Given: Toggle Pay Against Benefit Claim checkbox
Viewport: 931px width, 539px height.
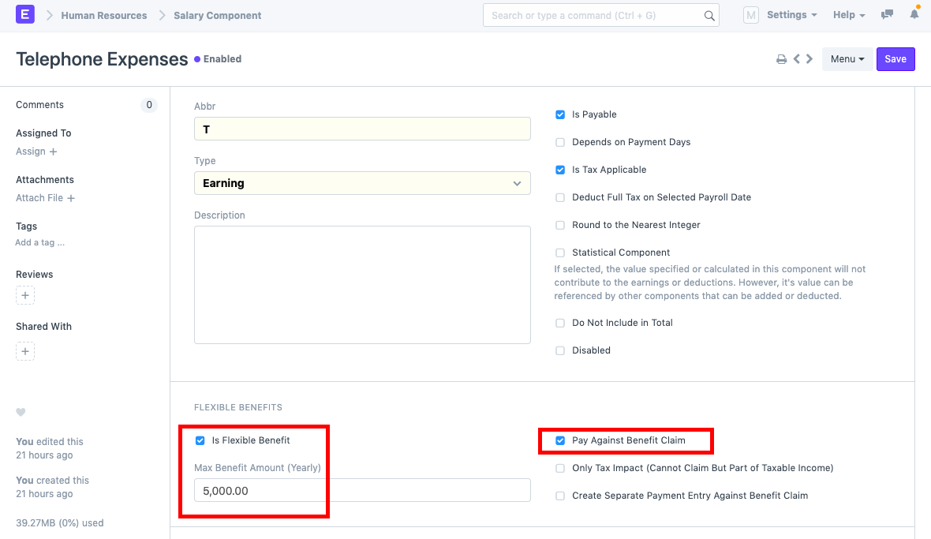Looking at the screenshot, I should [560, 440].
